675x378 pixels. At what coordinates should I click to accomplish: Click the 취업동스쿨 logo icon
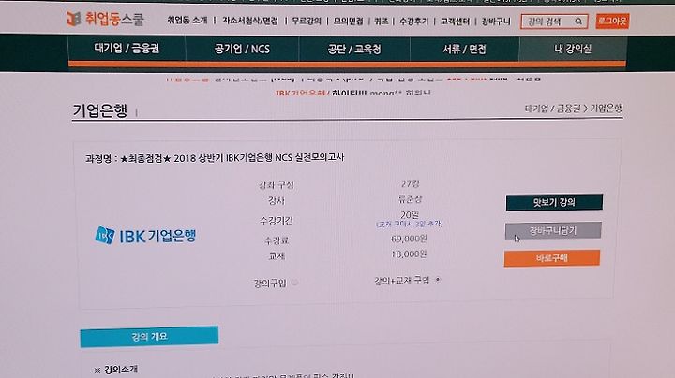[x=74, y=19]
